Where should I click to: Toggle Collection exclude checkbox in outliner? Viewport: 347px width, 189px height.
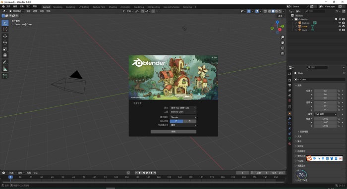(x=336, y=19)
